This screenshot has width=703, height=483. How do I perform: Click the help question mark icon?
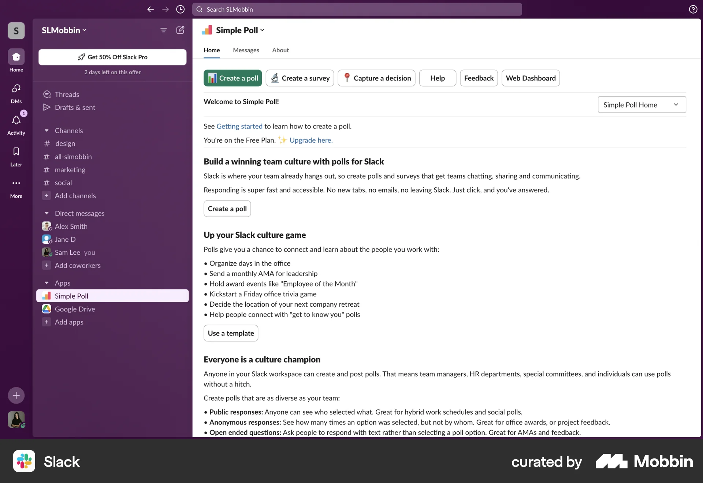pos(693,9)
